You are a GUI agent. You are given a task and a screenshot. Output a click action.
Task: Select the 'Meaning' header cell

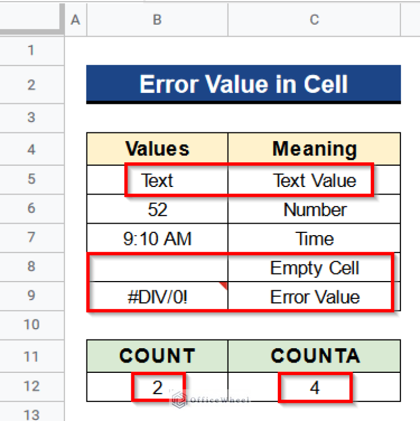coord(314,149)
